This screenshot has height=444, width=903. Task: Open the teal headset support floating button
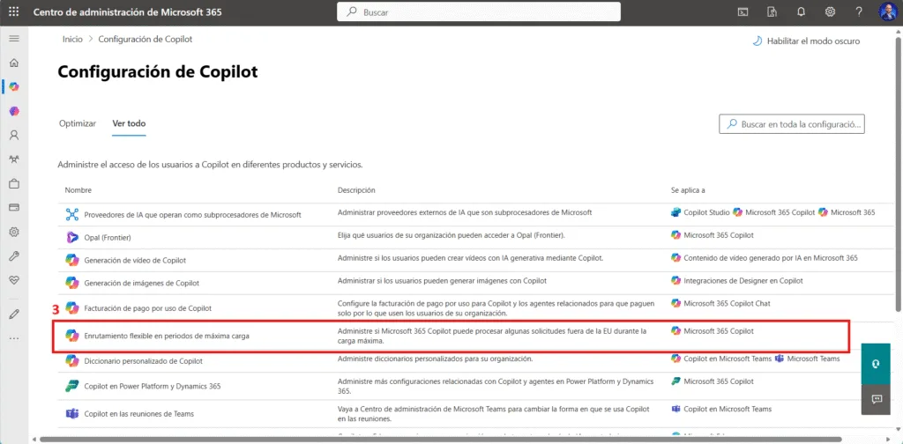(876, 364)
